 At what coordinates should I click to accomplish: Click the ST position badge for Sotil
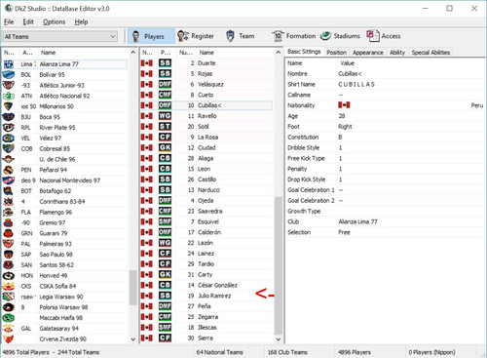tap(165, 127)
